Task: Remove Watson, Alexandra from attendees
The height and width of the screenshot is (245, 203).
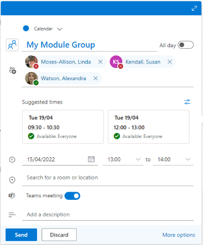Action: (95, 78)
